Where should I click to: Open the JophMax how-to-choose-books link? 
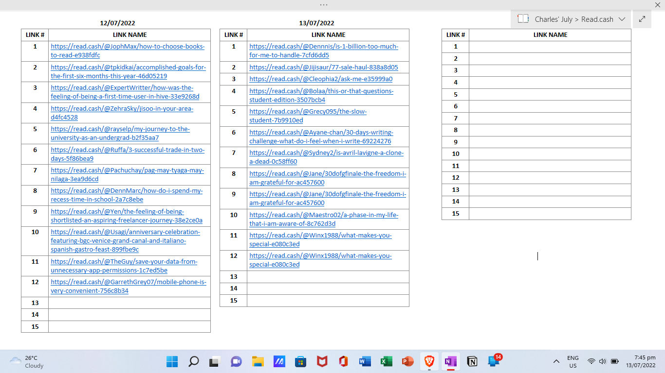(128, 51)
